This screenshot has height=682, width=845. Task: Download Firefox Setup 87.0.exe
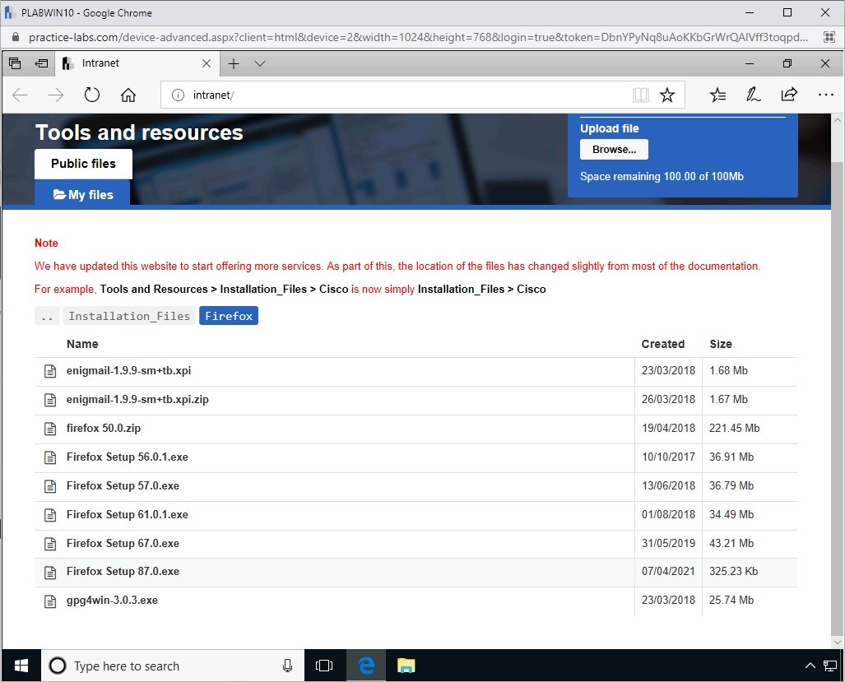[123, 572]
